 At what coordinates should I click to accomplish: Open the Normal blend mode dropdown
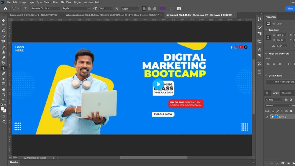(278, 105)
